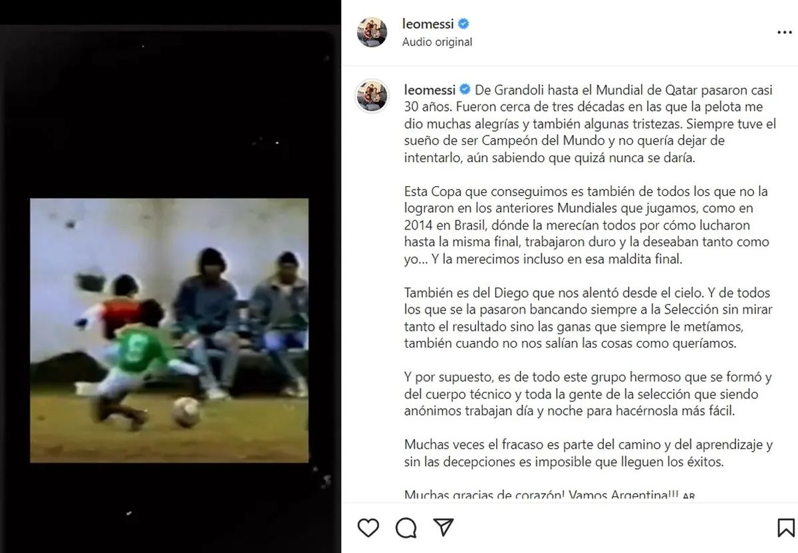The height and width of the screenshot is (553, 798).
Task: Click the verified badge in the caption
Action: [464, 89]
